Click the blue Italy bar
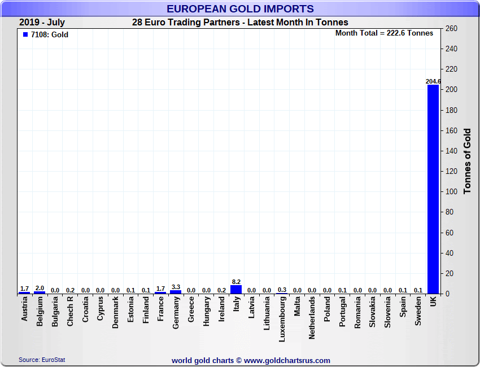Image resolution: width=480 pixels, height=367 pixels. click(x=236, y=290)
